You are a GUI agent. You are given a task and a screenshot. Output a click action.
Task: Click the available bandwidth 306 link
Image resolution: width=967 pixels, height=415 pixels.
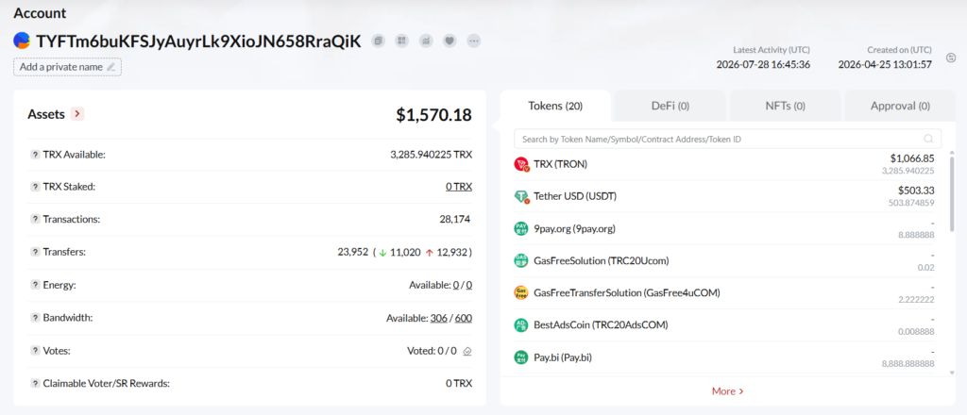tap(438, 319)
